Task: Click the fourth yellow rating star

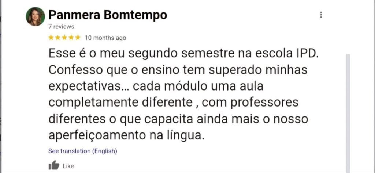Action: click(x=71, y=38)
